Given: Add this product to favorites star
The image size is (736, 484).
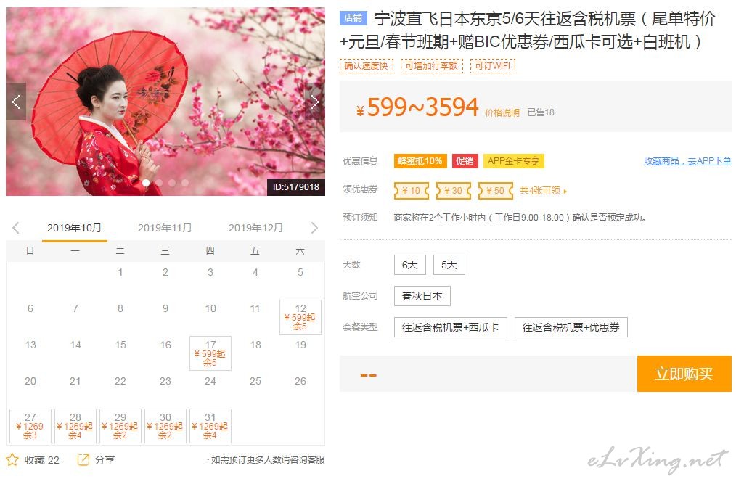Looking at the screenshot, I should (x=12, y=459).
